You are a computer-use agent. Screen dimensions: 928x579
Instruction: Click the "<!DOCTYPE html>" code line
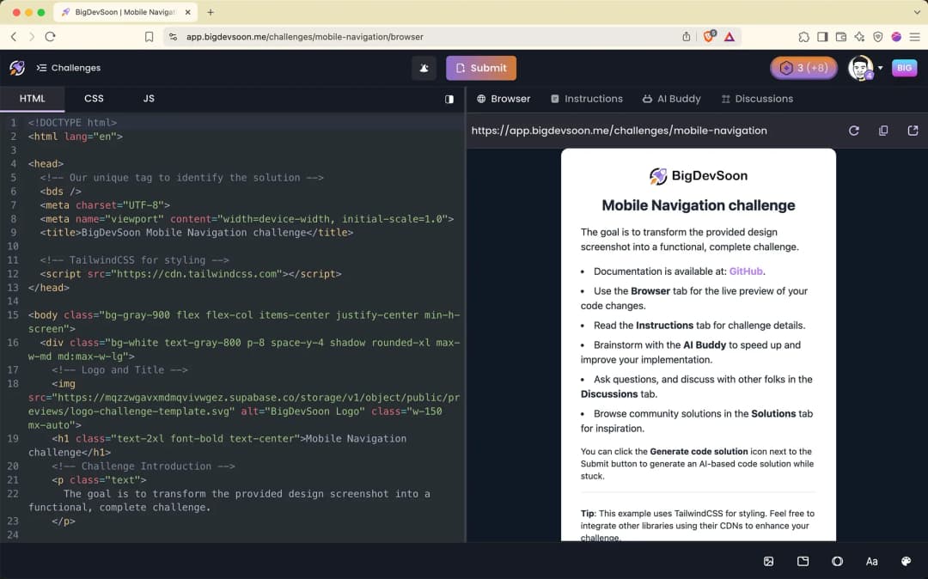(72, 123)
